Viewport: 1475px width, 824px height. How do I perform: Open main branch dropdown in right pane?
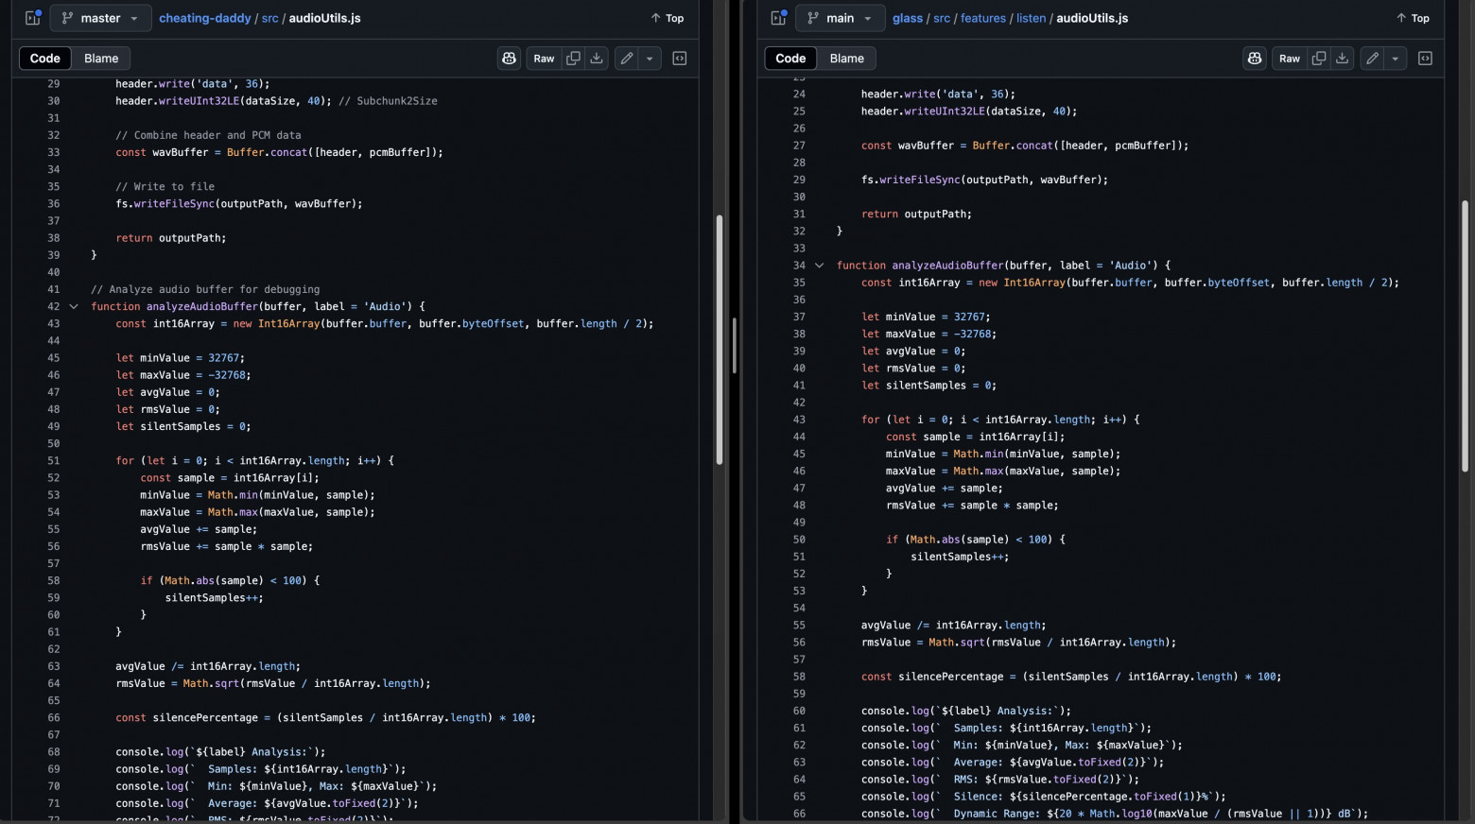pyautogui.click(x=841, y=18)
